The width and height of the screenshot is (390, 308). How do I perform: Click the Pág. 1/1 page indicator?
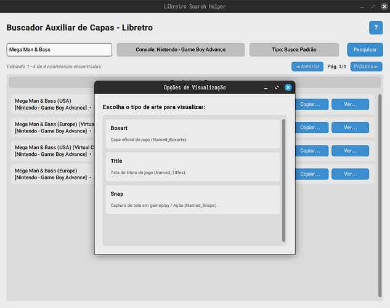[x=336, y=67]
